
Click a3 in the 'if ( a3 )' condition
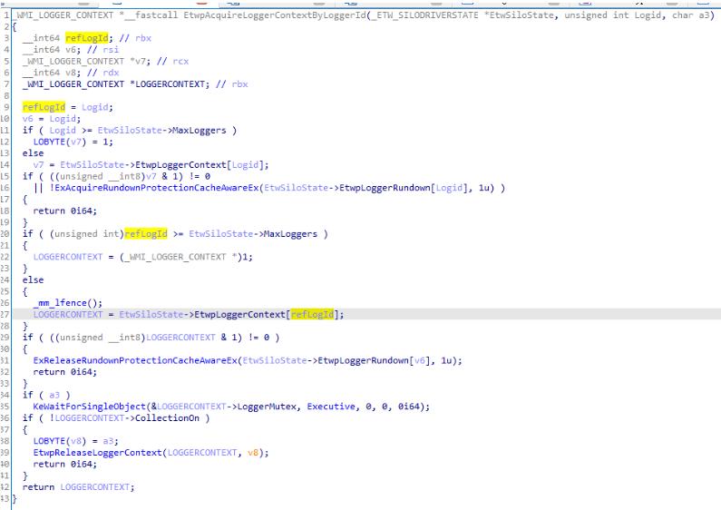[x=54, y=395]
